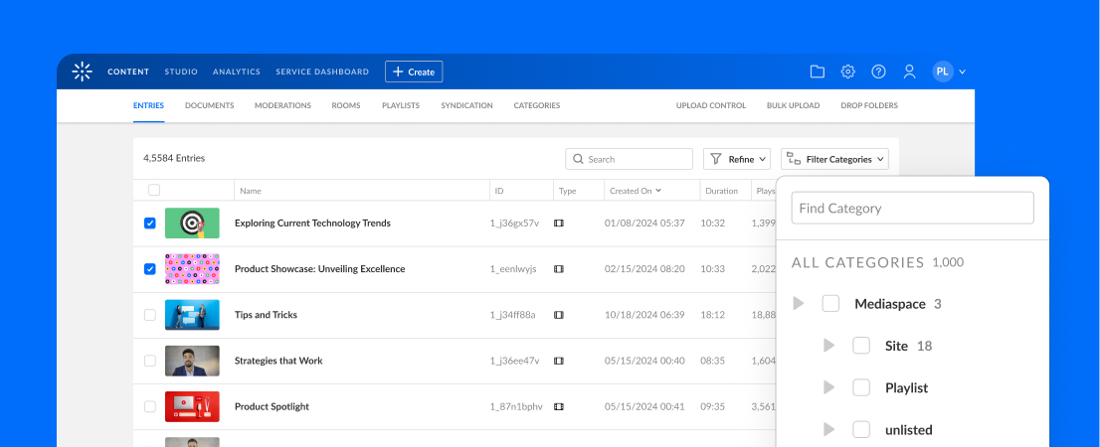Click video type icon for Tips and Tricks

559,315
